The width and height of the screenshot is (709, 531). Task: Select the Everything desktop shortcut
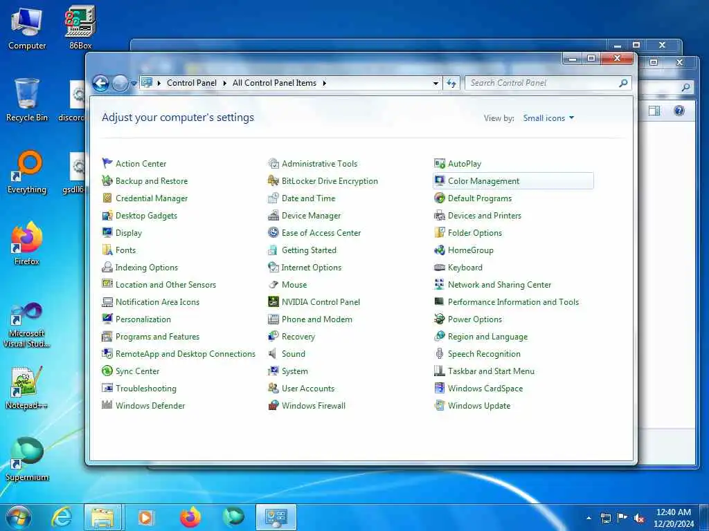tap(27, 171)
